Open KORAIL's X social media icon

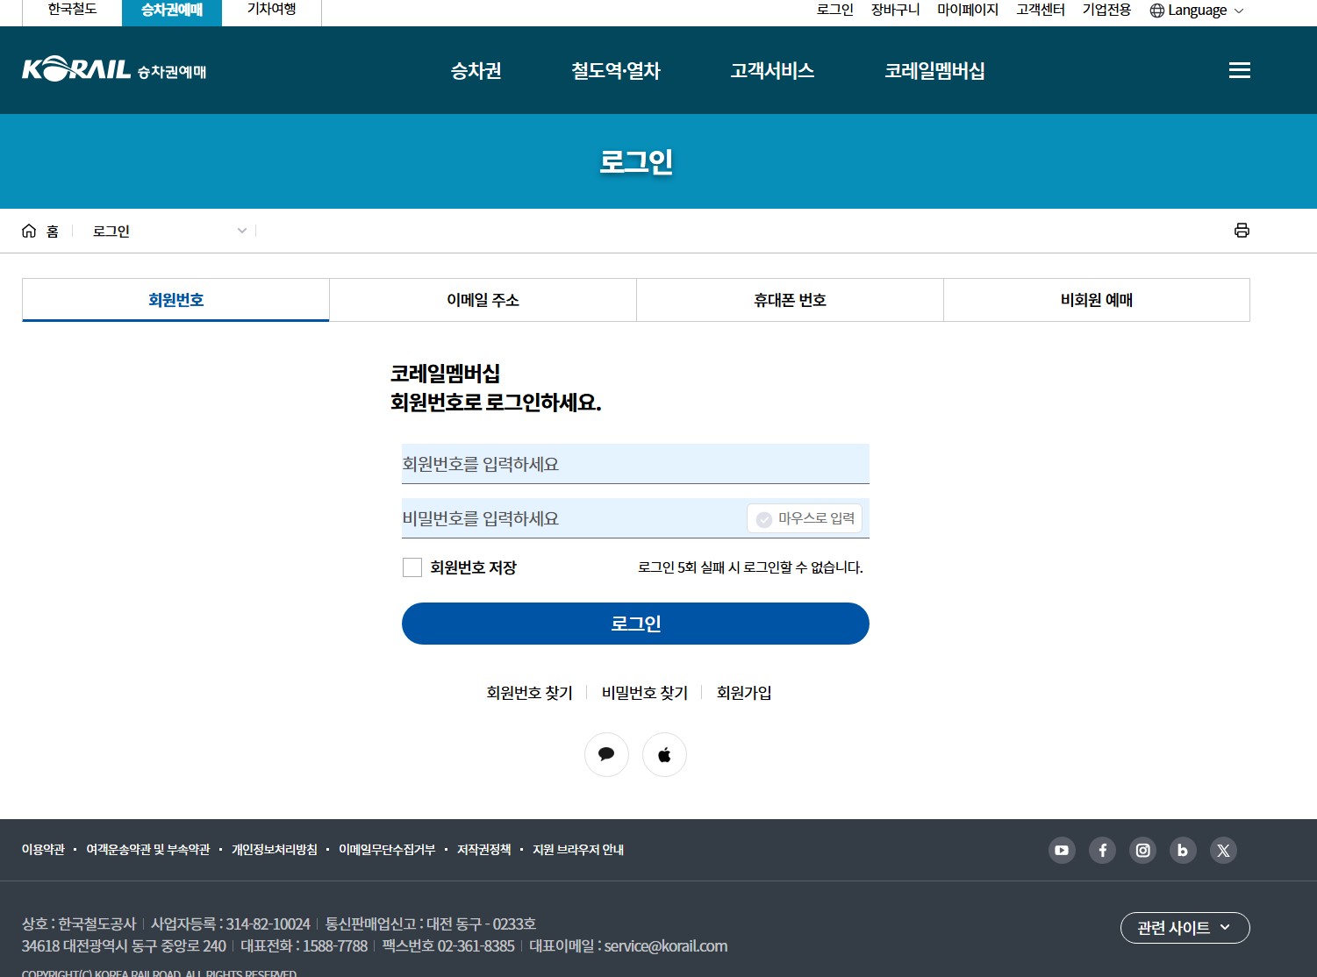(x=1223, y=850)
